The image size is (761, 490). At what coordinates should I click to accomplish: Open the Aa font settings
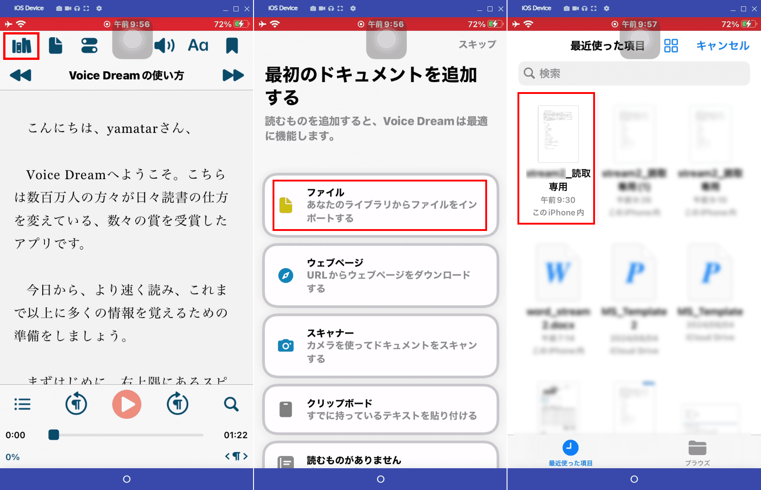[x=198, y=45]
